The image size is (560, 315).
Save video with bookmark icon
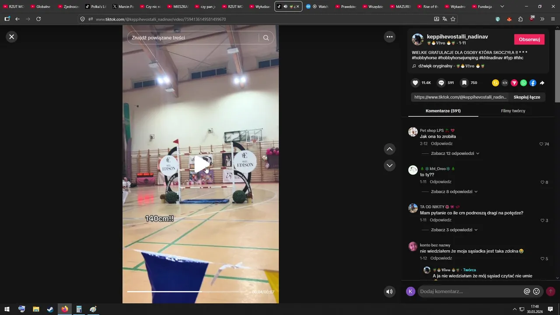tap(464, 83)
